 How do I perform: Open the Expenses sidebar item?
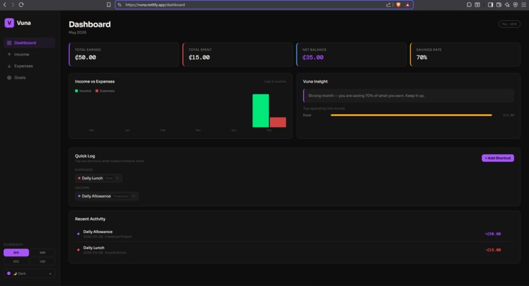[30, 66]
